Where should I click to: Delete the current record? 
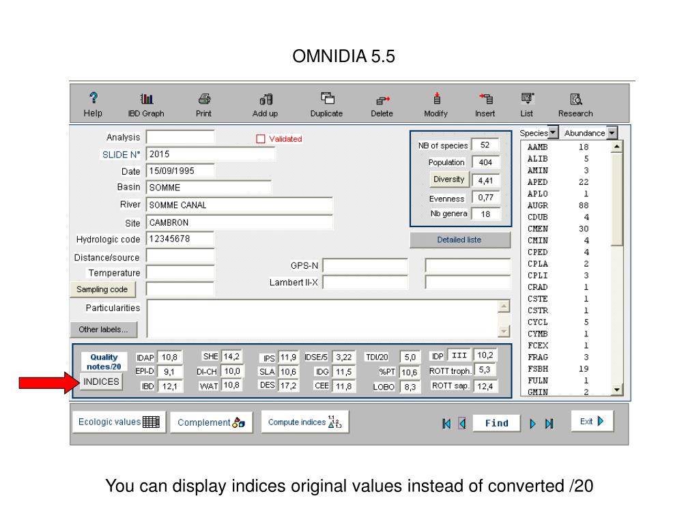[x=382, y=104]
